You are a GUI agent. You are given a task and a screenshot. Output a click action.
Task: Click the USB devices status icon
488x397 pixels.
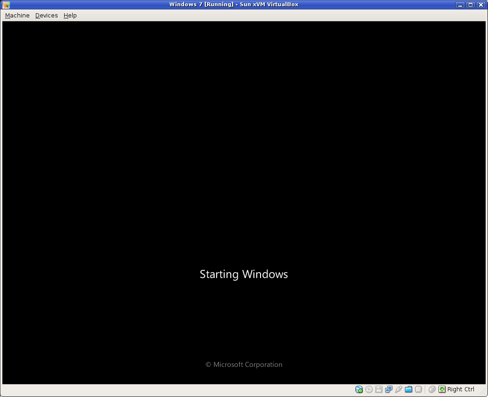coord(398,389)
